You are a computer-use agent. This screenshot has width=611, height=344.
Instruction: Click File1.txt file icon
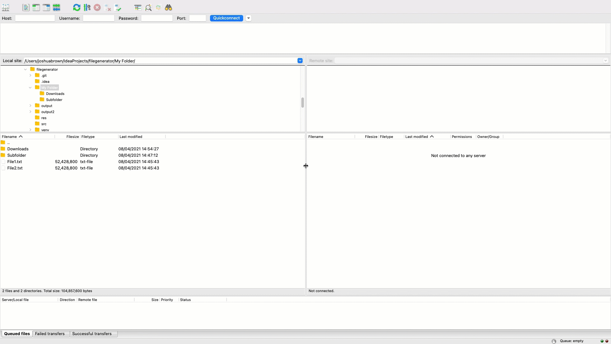pyautogui.click(x=3, y=161)
